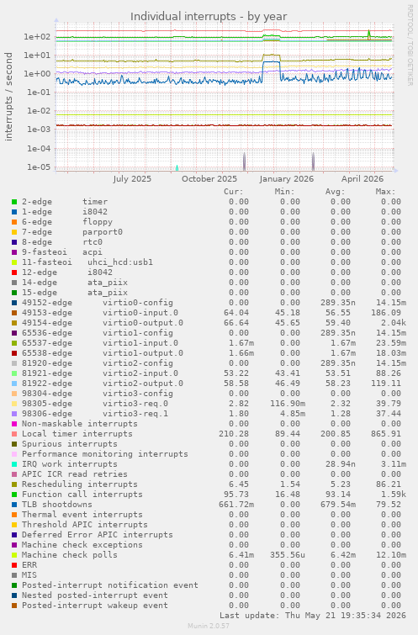
Task: Click the virtio0-input.0 legend label
Action: pyautogui.click(x=140, y=313)
